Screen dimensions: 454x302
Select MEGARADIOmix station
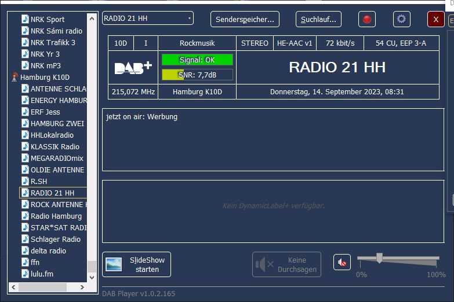click(x=57, y=158)
